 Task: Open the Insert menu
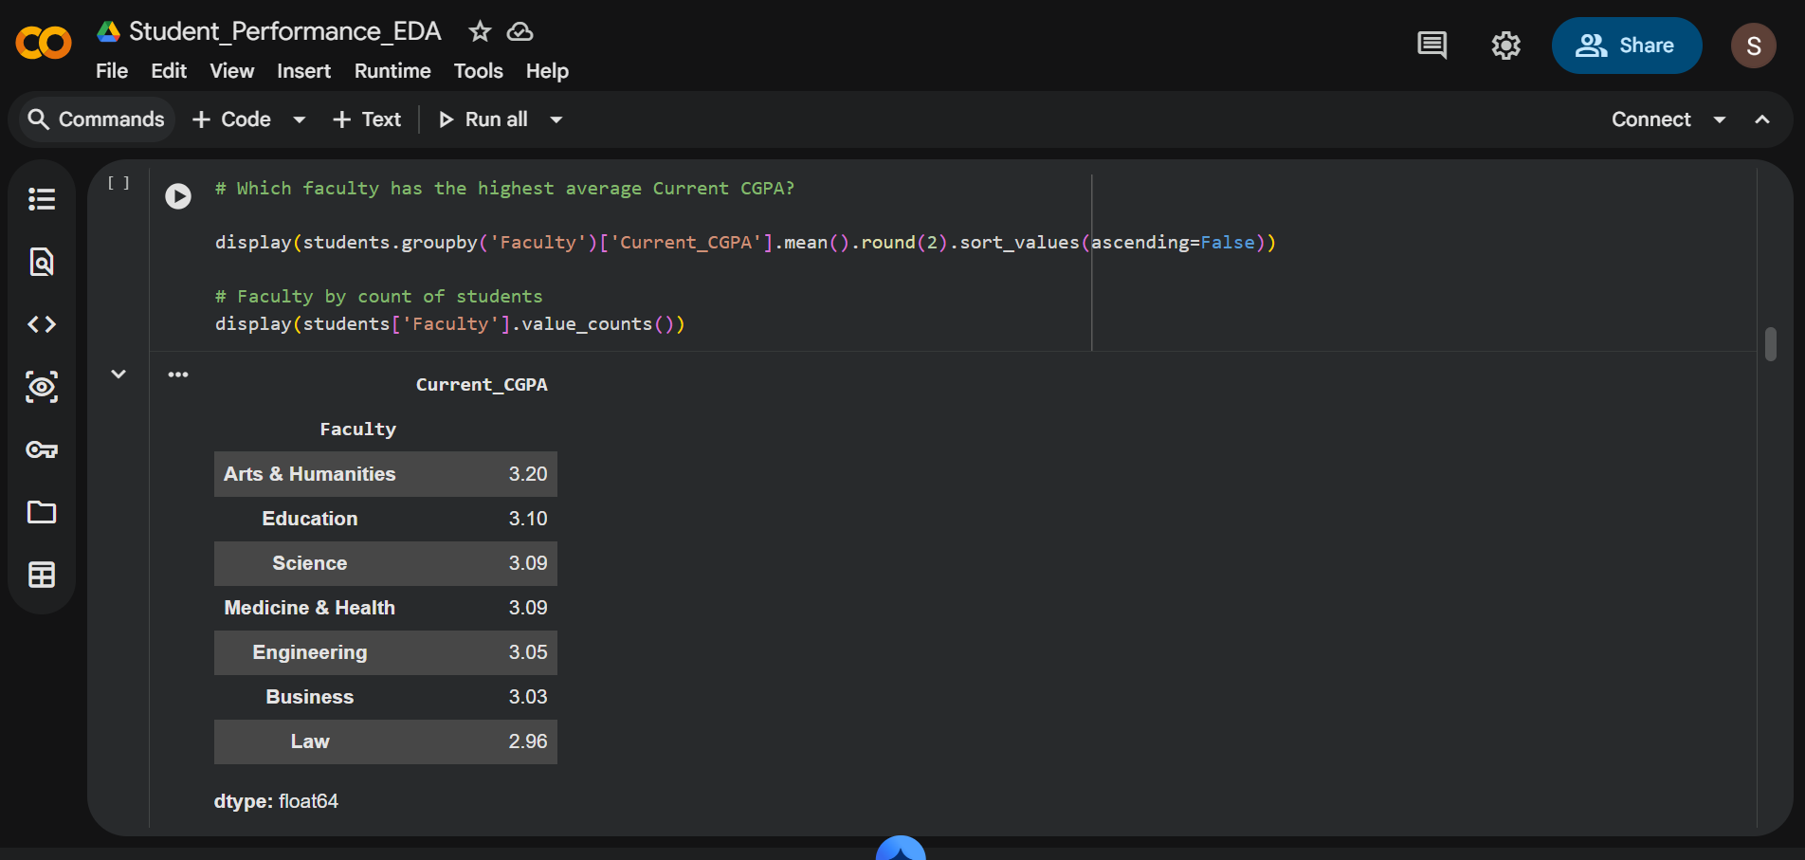(303, 71)
